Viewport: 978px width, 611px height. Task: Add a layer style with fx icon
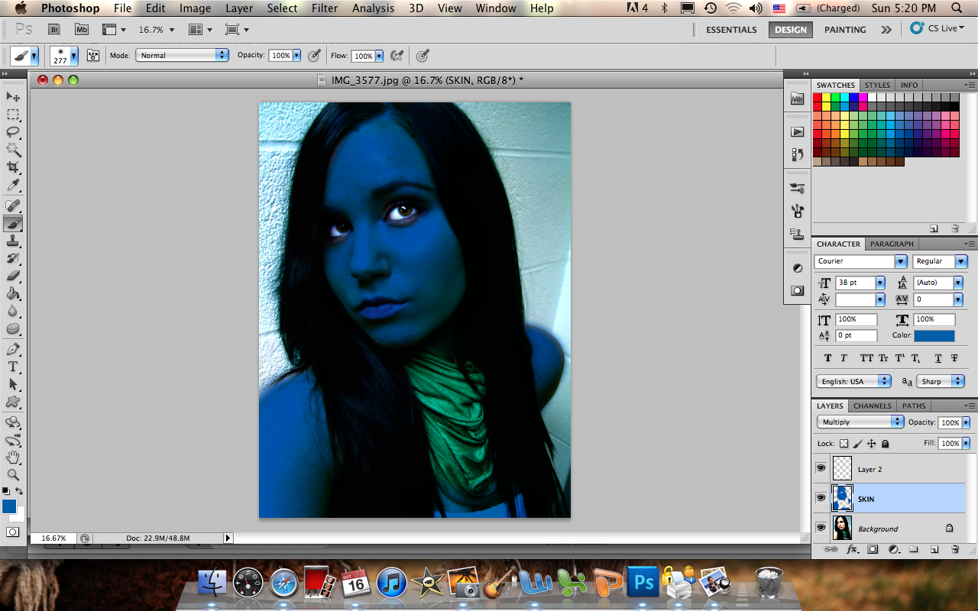click(x=853, y=549)
